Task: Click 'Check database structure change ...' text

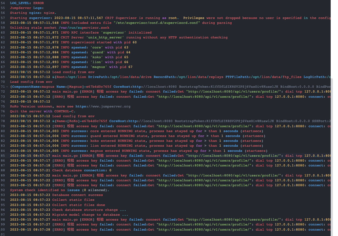Action: pyautogui.click(x=89, y=210)
